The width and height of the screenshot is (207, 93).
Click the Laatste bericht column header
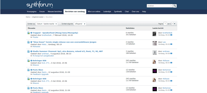pyautogui.click(x=158, y=28)
